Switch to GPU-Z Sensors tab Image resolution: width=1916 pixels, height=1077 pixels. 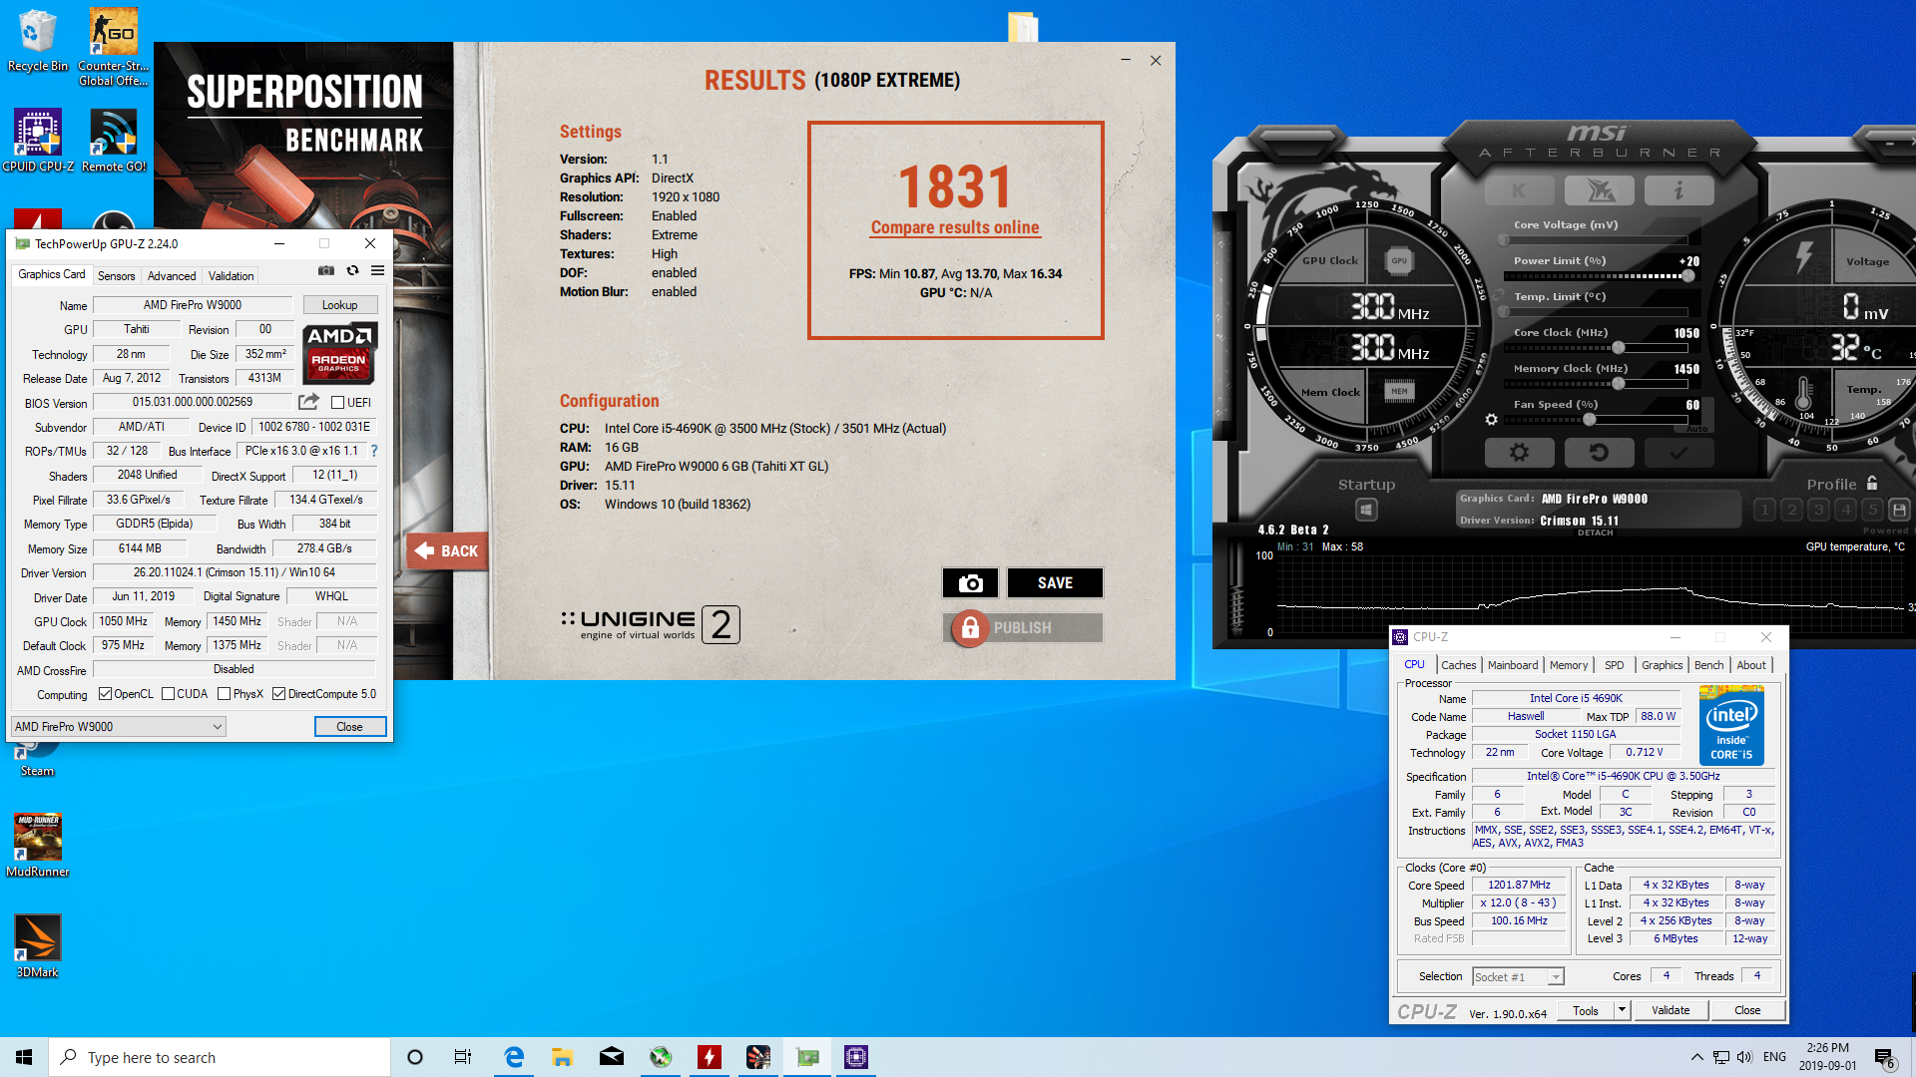(x=116, y=276)
